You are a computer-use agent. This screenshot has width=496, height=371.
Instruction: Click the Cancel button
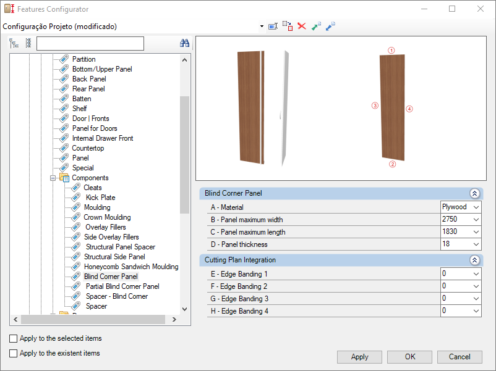point(460,357)
